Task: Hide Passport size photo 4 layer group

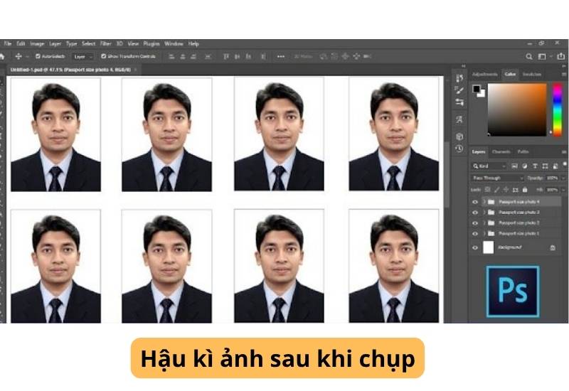Action: pos(475,202)
